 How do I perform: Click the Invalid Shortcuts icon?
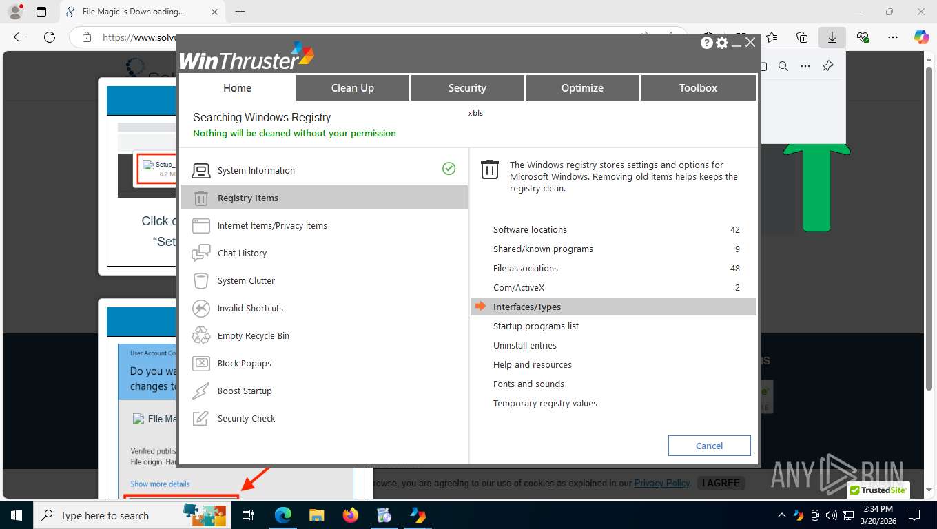[200, 308]
